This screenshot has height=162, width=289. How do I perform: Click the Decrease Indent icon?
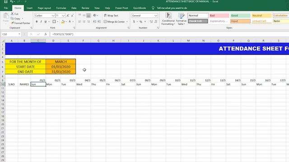click(x=94, y=22)
